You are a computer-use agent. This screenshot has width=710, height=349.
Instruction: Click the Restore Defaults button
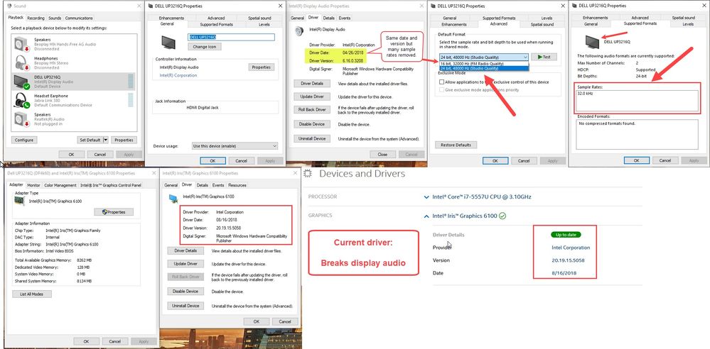tap(456, 145)
